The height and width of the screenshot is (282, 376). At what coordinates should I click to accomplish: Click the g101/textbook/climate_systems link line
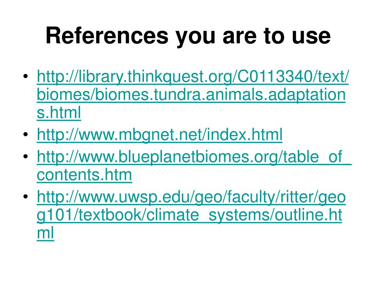(189, 215)
